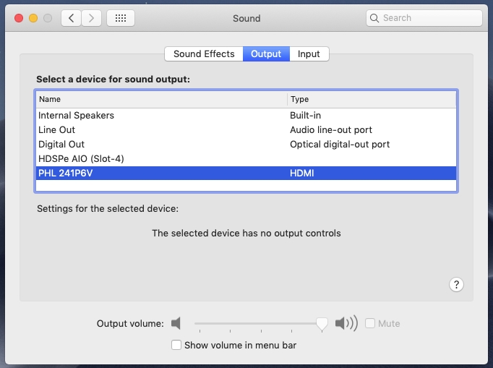Toggle the Mute checkbox
This screenshot has height=368, width=493.
[x=370, y=323]
